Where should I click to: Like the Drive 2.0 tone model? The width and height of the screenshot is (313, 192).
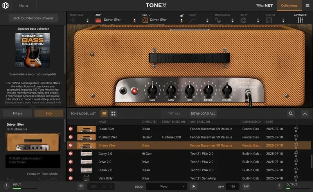click(296, 160)
